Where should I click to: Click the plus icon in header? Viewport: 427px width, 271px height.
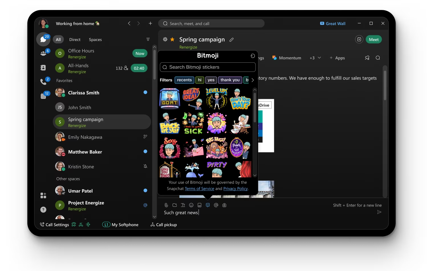(x=150, y=23)
